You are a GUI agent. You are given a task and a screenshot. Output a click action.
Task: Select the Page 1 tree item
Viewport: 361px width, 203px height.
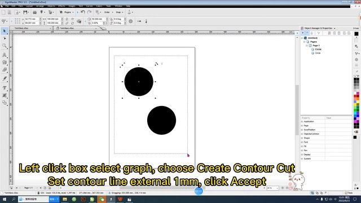(x=316, y=46)
